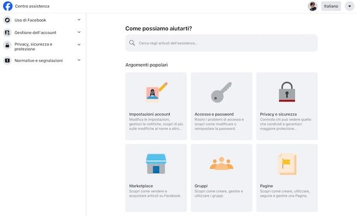Select the Gestione dell'account person icon
This screenshot has height=216, width=357.
tap(7, 33)
